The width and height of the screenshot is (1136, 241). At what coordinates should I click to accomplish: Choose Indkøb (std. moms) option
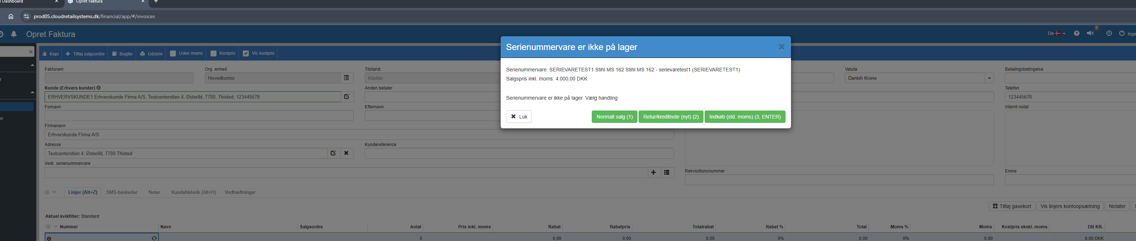coord(745,117)
